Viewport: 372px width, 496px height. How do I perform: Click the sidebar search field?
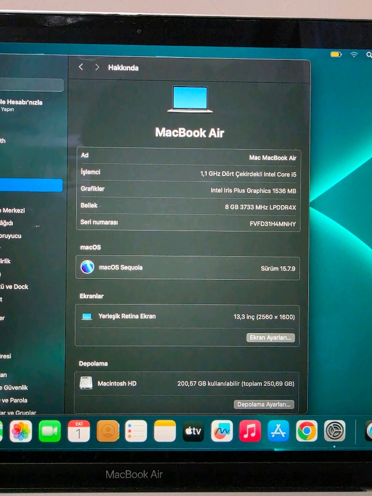coord(31,85)
